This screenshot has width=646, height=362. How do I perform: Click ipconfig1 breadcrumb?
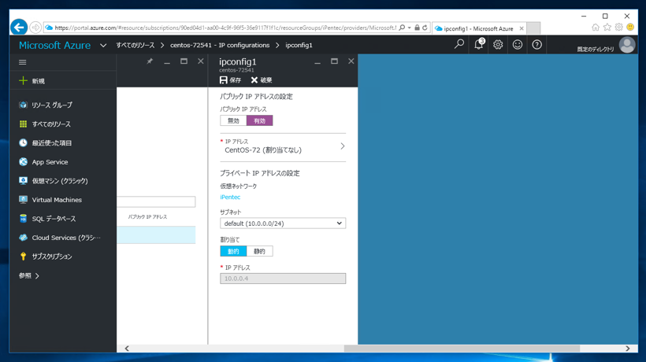299,46
